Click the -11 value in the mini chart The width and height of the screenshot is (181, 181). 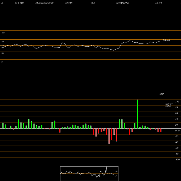[x=117, y=172]
